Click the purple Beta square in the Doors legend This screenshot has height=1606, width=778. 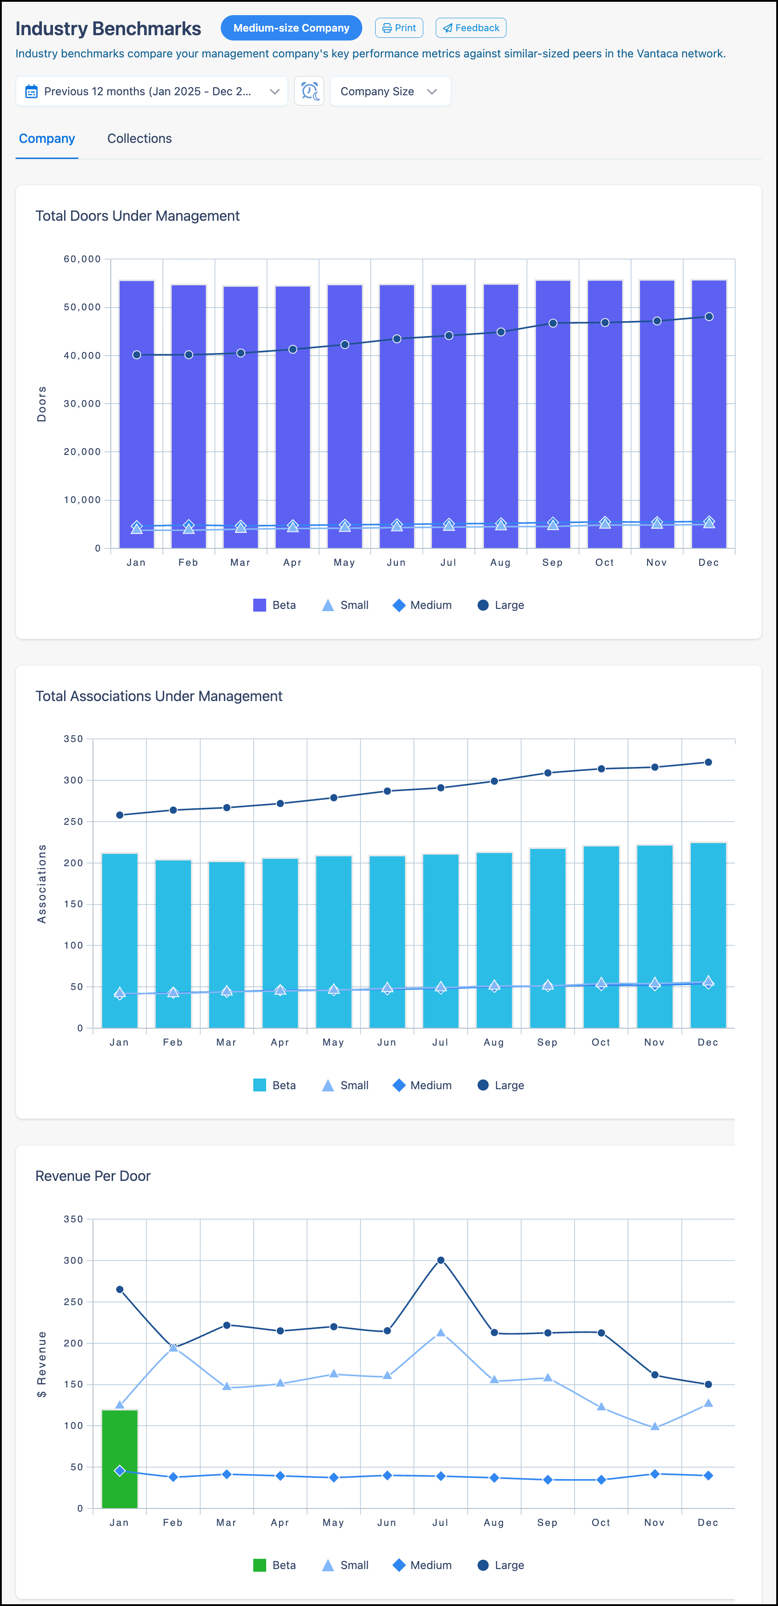click(x=259, y=605)
